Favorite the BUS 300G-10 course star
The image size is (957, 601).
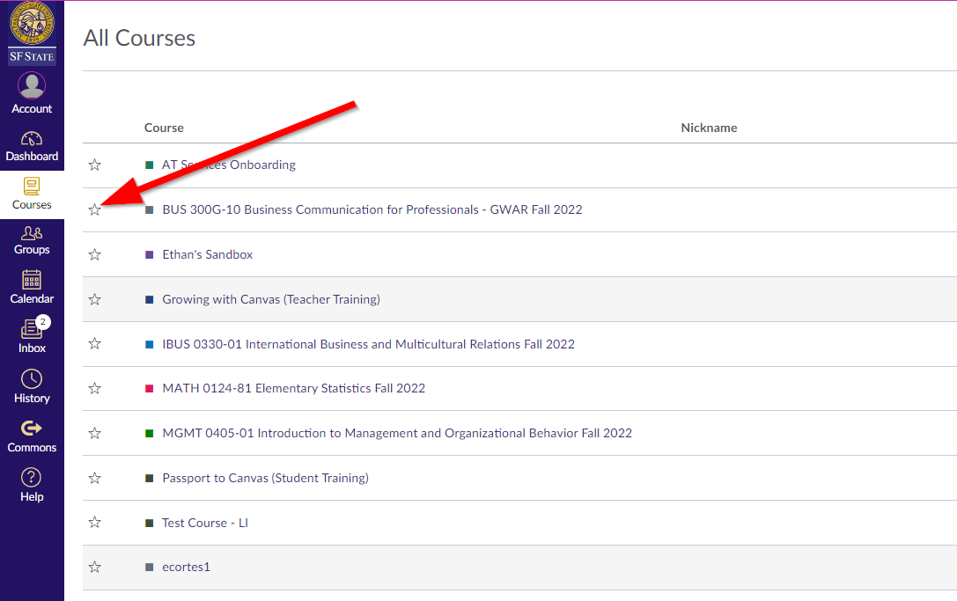click(95, 209)
